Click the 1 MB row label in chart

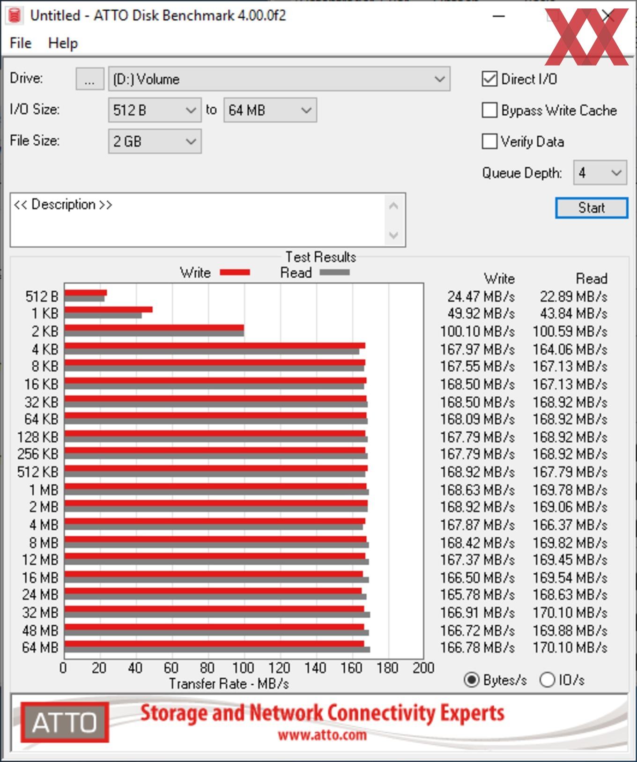coord(44,490)
